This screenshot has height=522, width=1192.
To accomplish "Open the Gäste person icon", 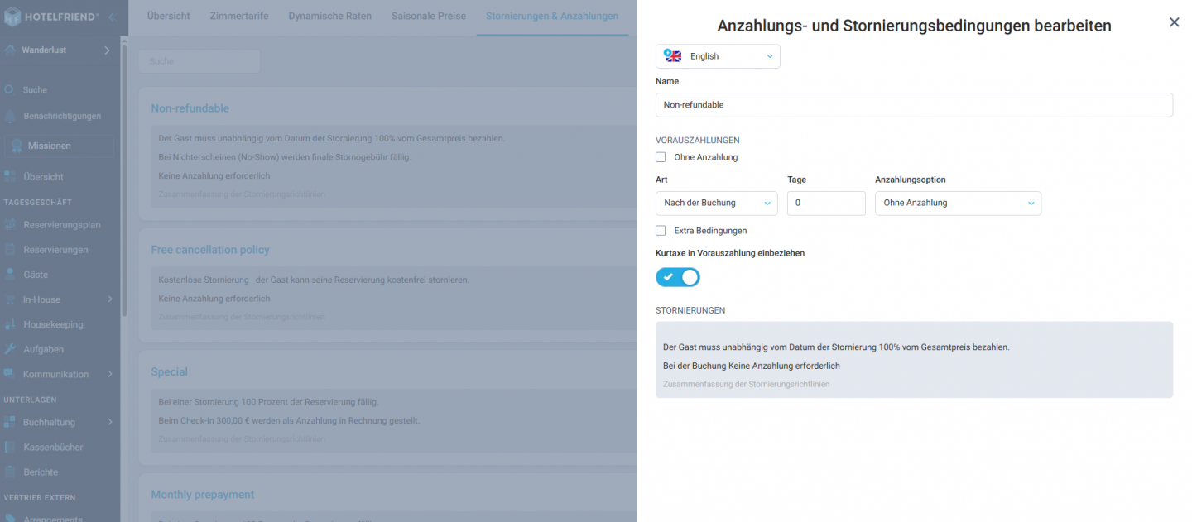I will pos(10,275).
